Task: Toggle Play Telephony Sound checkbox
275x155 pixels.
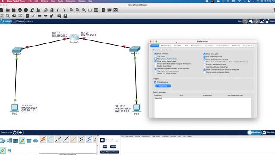Action: (205, 56)
